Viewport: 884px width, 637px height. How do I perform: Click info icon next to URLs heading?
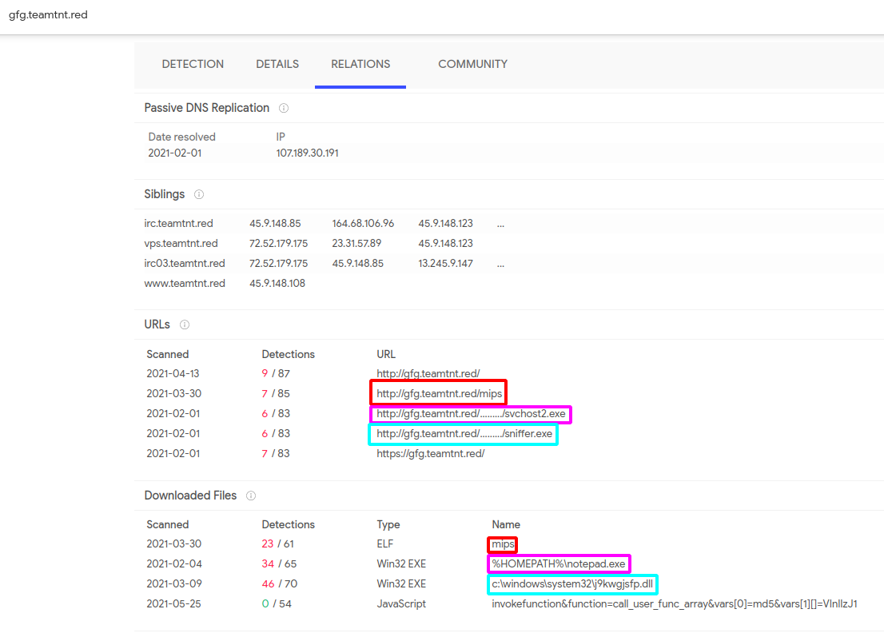click(185, 324)
